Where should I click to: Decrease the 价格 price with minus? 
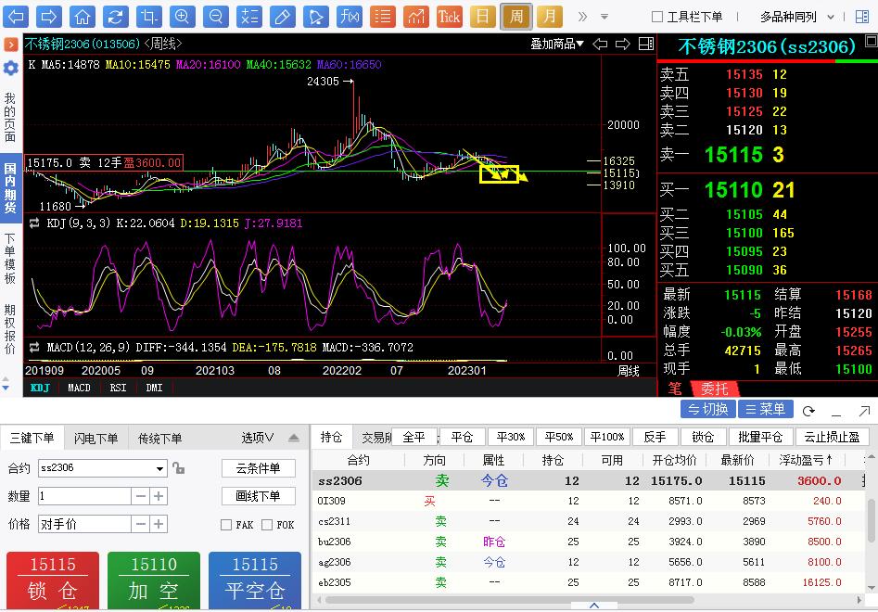click(x=141, y=524)
